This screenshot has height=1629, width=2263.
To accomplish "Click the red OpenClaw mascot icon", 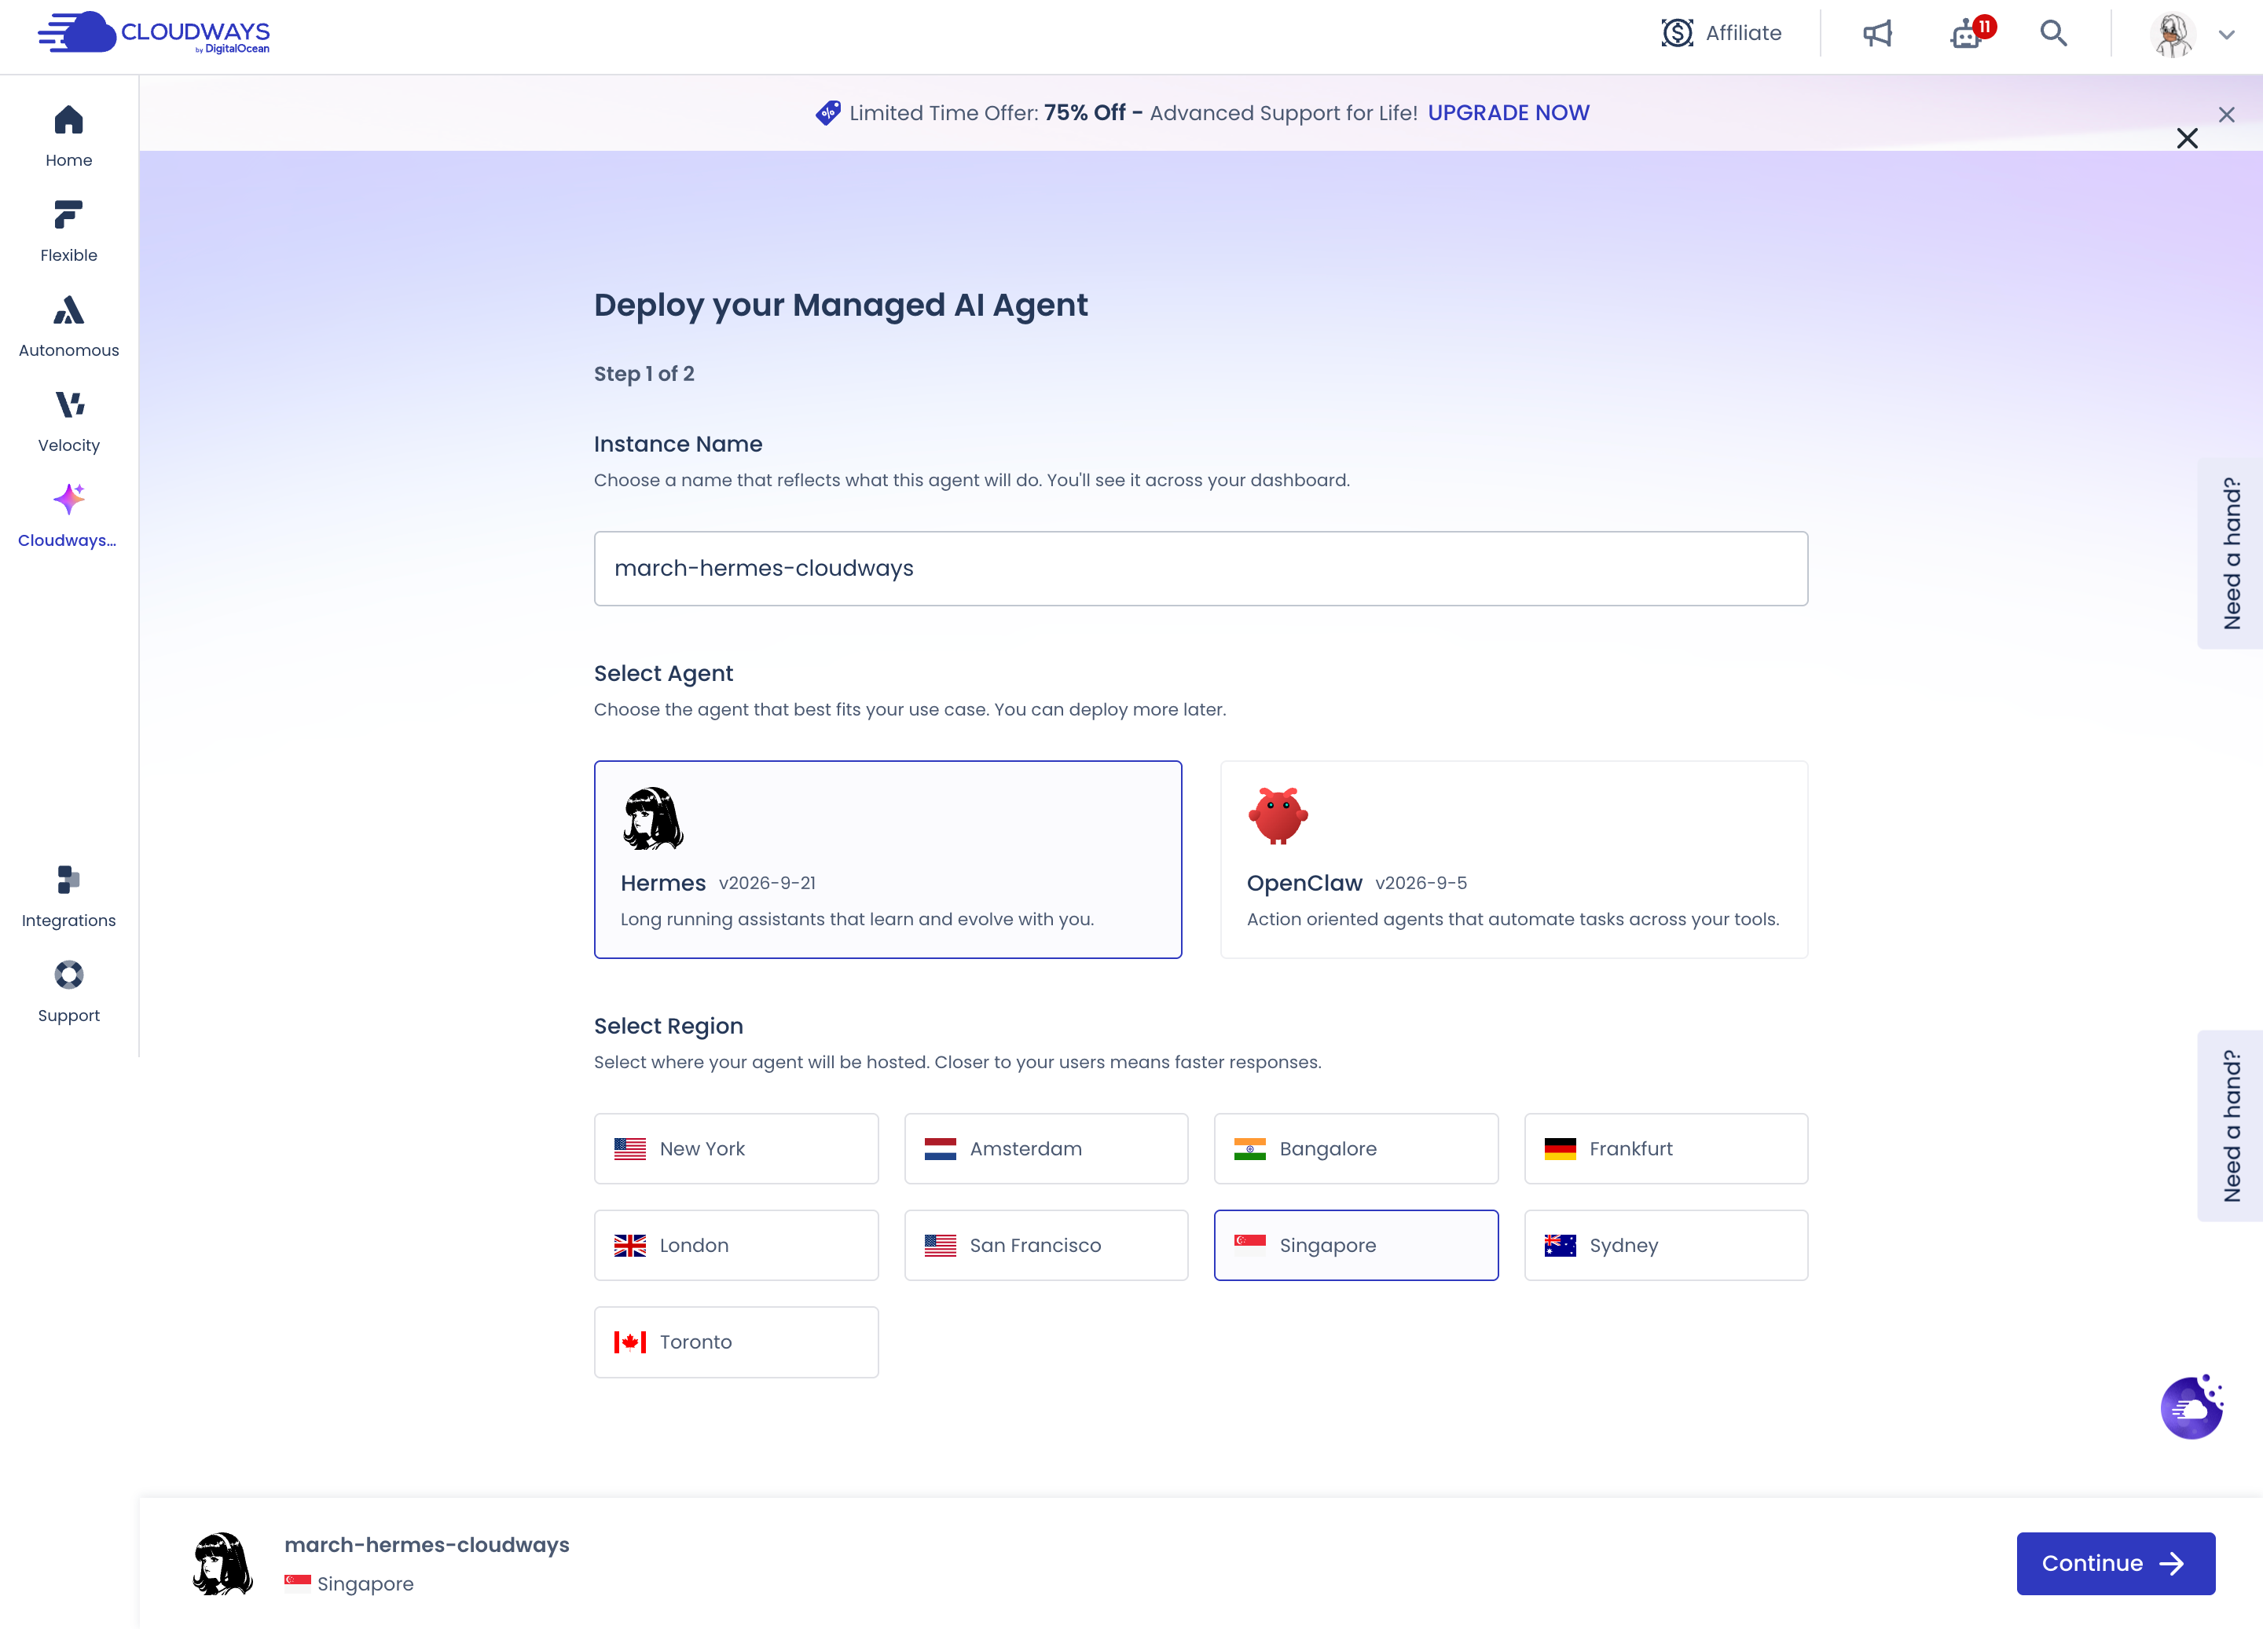I will click(1277, 816).
